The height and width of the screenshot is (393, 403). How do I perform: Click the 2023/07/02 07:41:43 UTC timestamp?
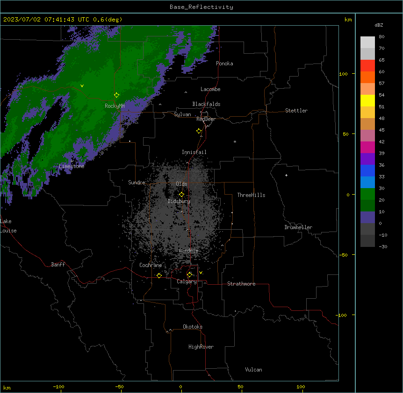(46, 20)
